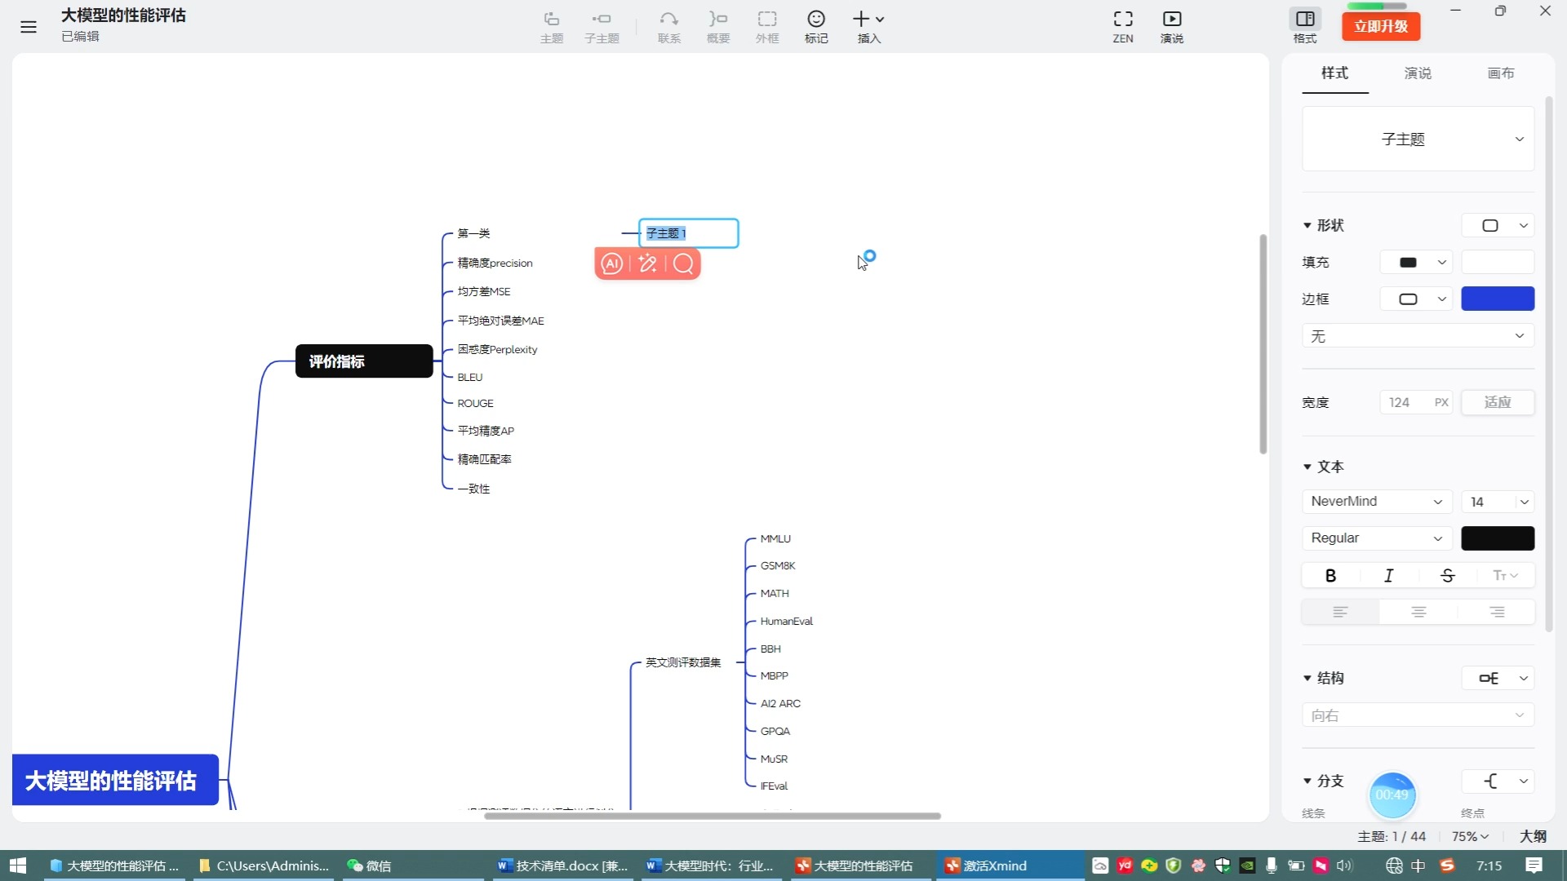Open the 边框 border style dropdown
This screenshot has width=1567, height=881.
[1416, 299]
